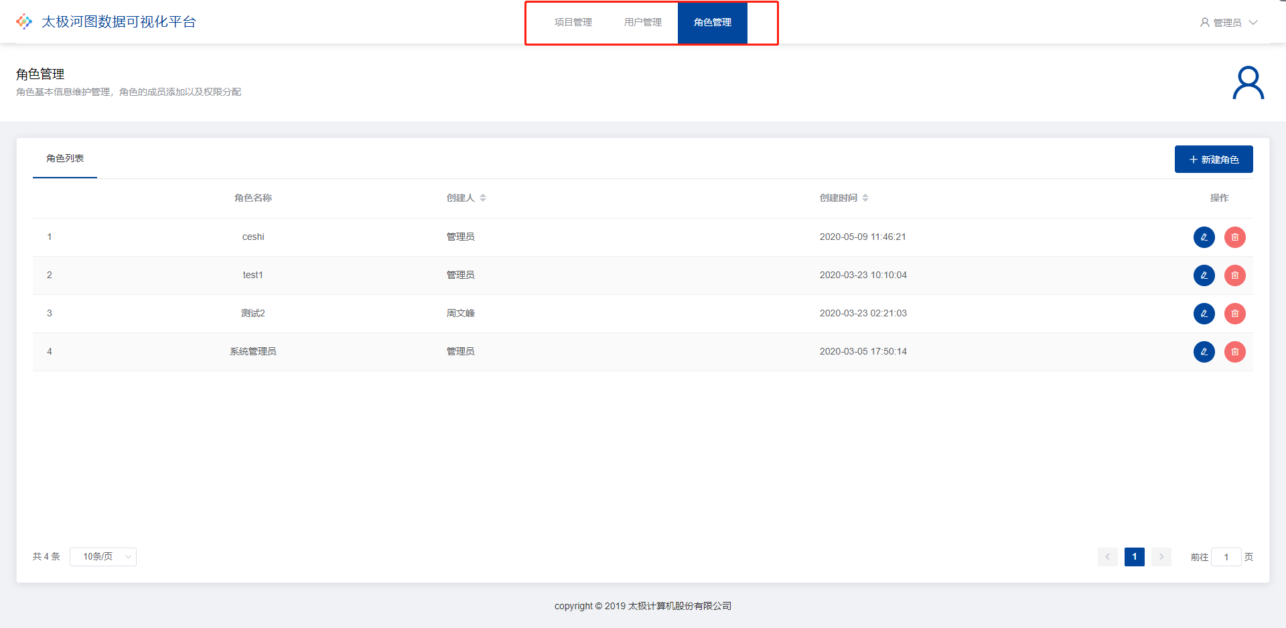Go to next page arrow
1286x628 pixels.
1161,557
